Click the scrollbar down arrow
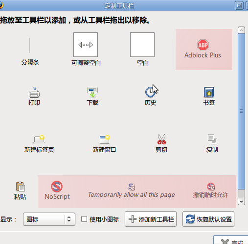The width and height of the screenshot is (248, 244). coord(241,201)
